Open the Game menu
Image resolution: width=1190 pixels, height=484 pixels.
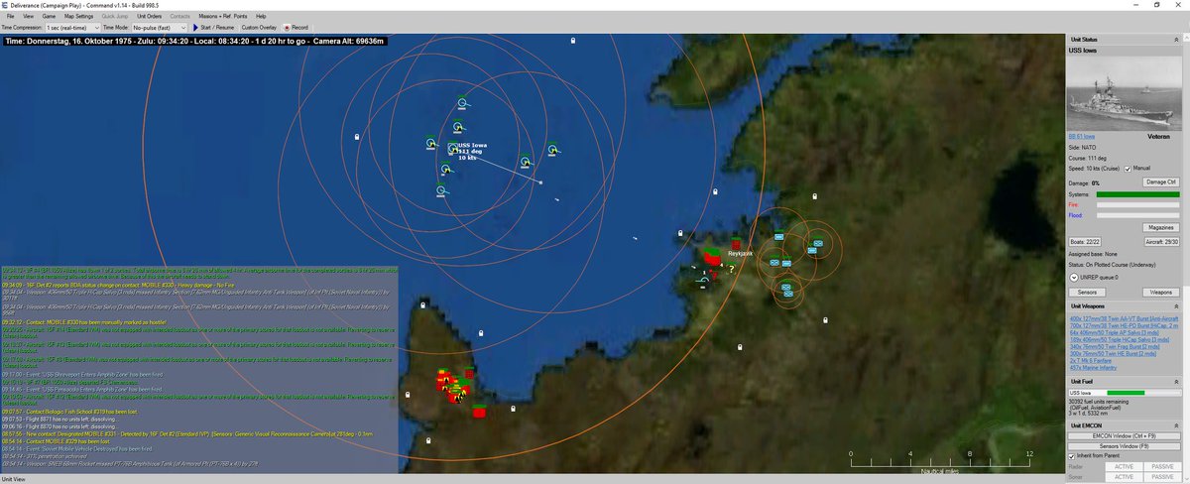(50, 17)
